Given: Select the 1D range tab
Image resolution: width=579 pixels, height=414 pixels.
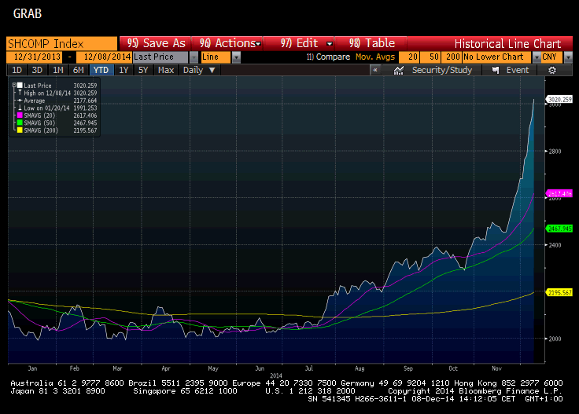Looking at the screenshot, I should (17, 70).
